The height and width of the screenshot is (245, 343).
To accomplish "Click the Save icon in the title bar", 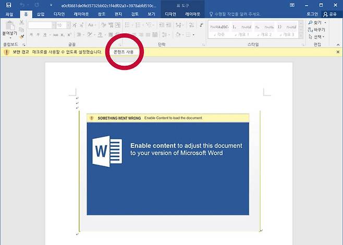I will pyautogui.click(x=8, y=5).
